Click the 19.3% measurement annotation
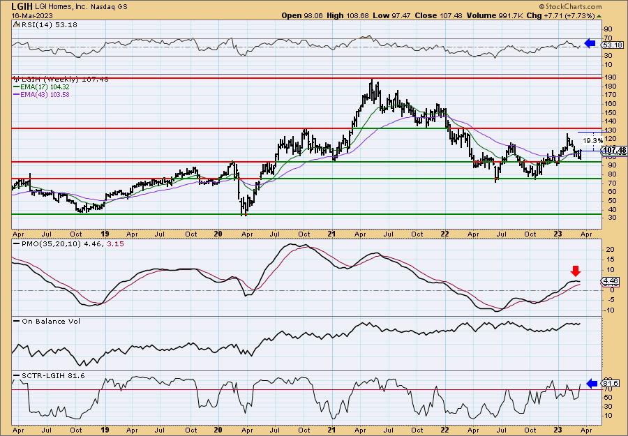Image resolution: width=628 pixels, height=436 pixels. pos(592,140)
